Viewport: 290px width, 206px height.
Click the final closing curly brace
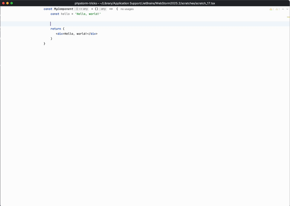(x=45, y=43)
